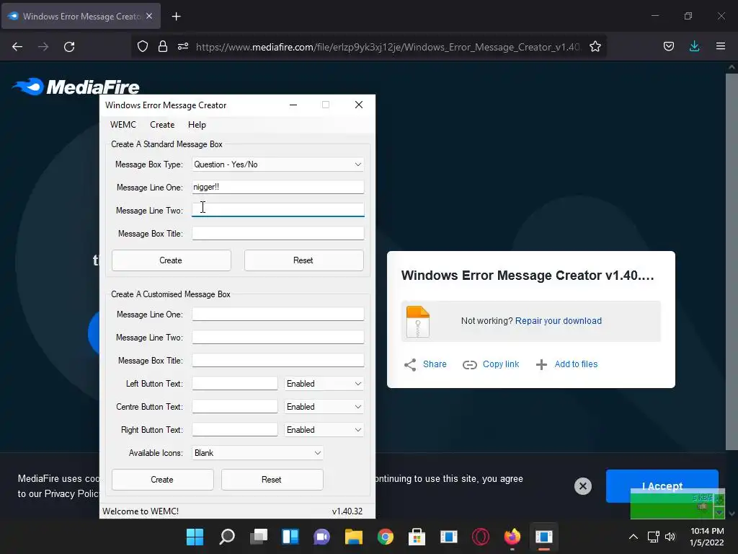Open the Create menu

(x=162, y=125)
